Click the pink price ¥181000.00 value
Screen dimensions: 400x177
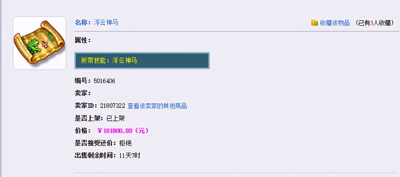(123, 131)
